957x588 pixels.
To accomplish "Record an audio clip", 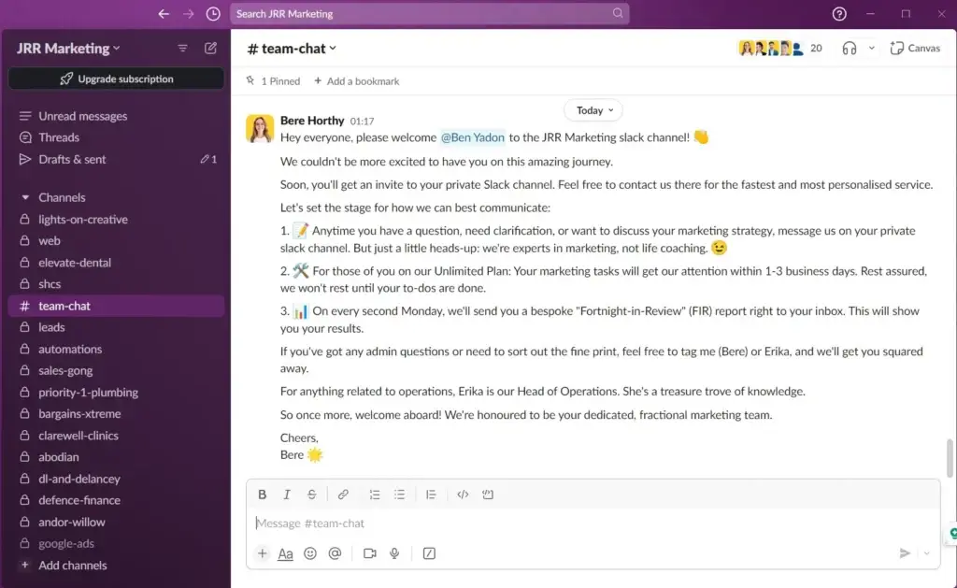I will 394,553.
